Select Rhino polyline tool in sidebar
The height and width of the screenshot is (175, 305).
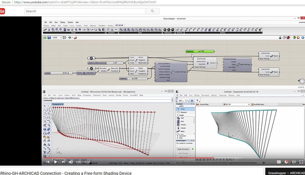(x=45, y=110)
